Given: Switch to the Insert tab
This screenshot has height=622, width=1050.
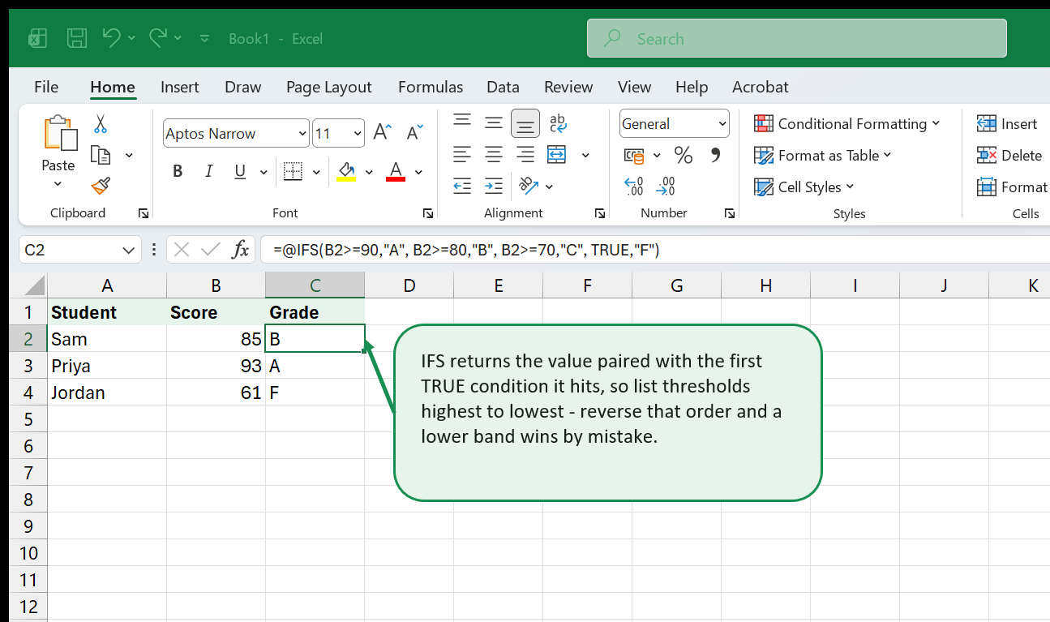Looking at the screenshot, I should [180, 87].
